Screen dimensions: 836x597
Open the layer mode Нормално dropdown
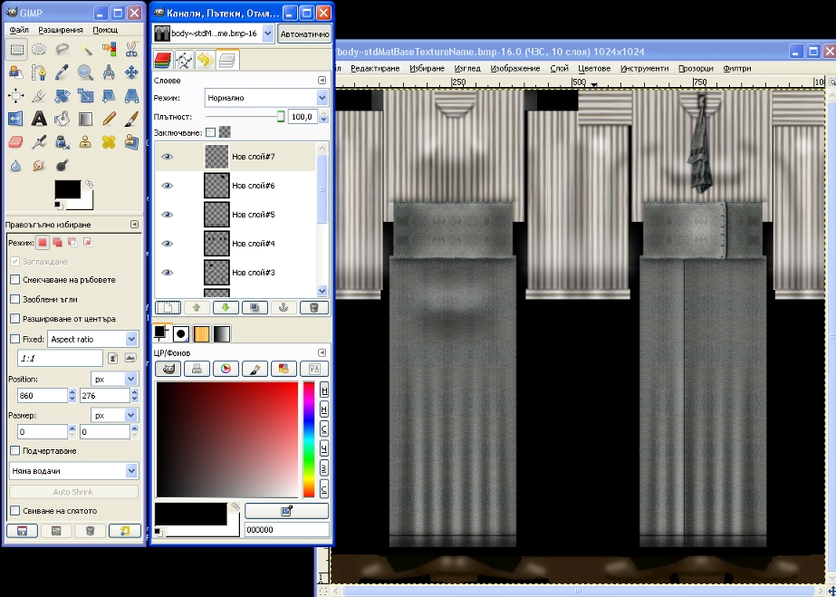click(x=266, y=98)
